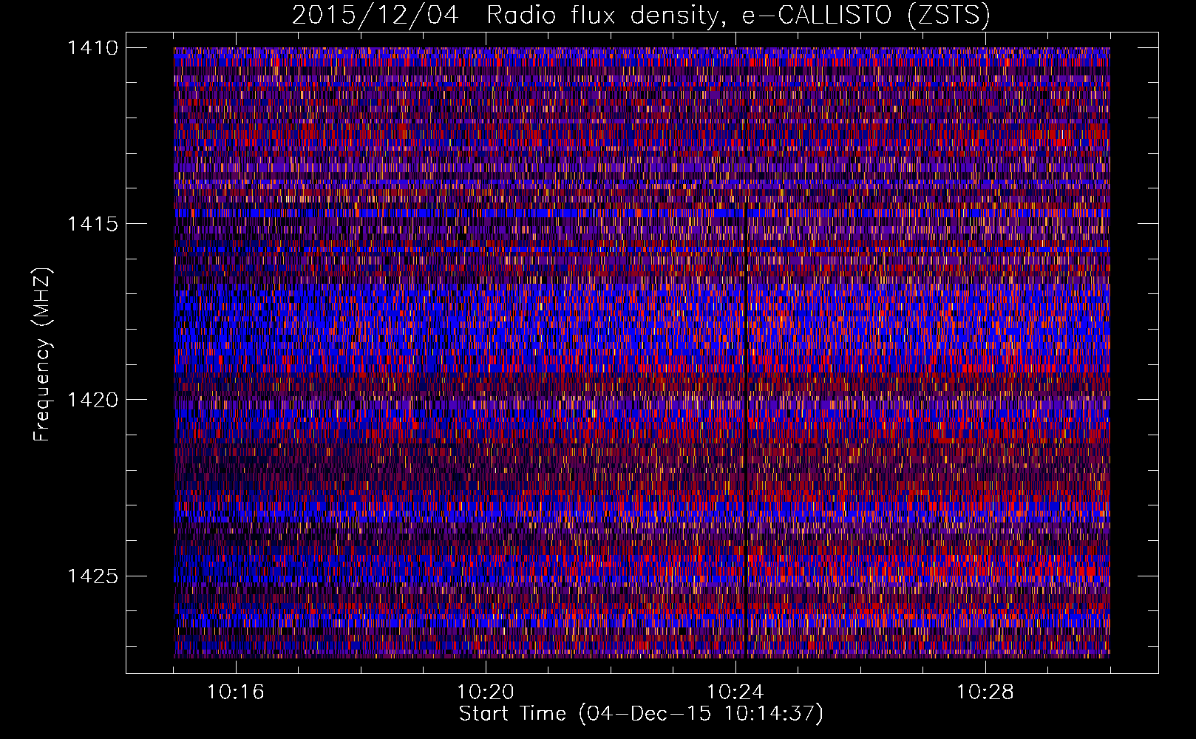Select the "Start Time (04-Dec-15 10:14:37)" axis label
Image resolution: width=1196 pixels, height=739 pixels.
[641, 714]
